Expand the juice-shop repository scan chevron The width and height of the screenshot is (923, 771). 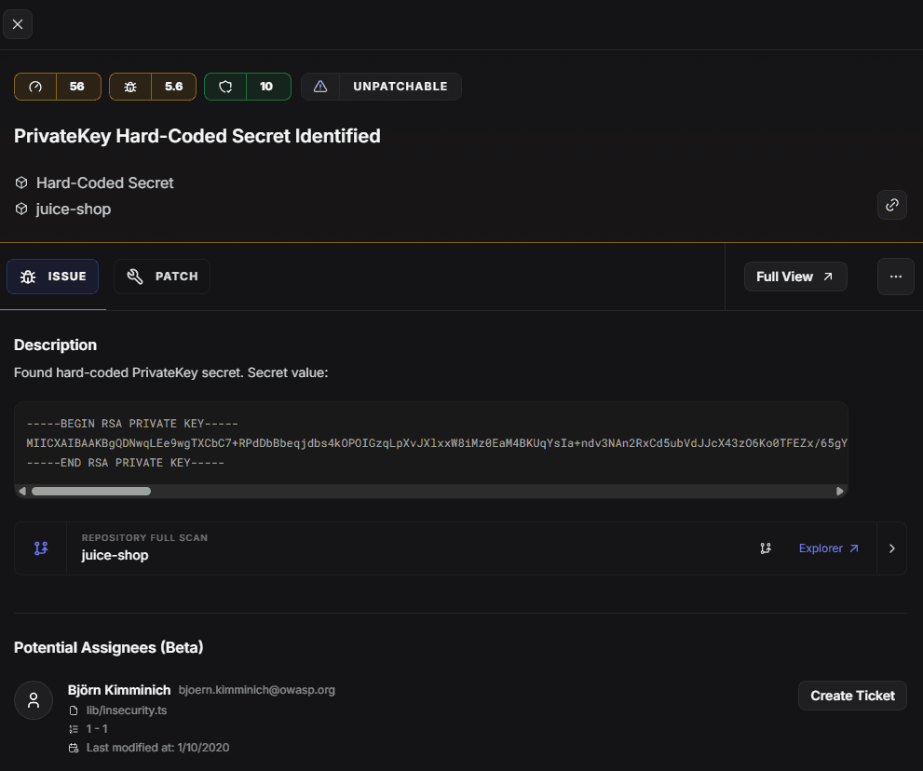pos(891,548)
